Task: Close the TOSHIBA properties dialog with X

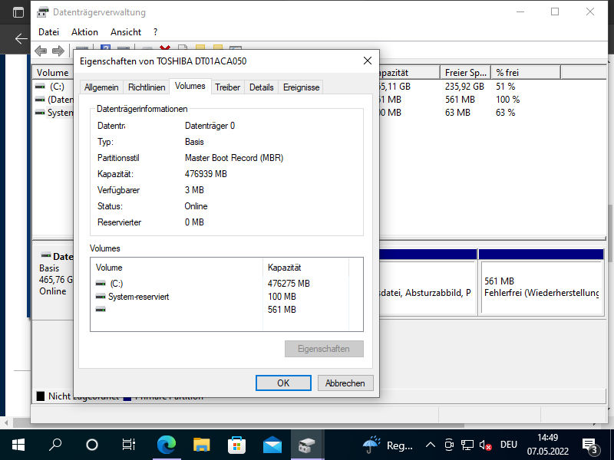Action: pyautogui.click(x=368, y=61)
